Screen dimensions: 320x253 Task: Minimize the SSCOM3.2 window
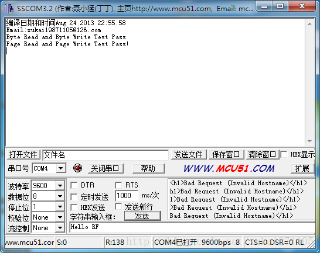pyautogui.click(x=264, y=6)
